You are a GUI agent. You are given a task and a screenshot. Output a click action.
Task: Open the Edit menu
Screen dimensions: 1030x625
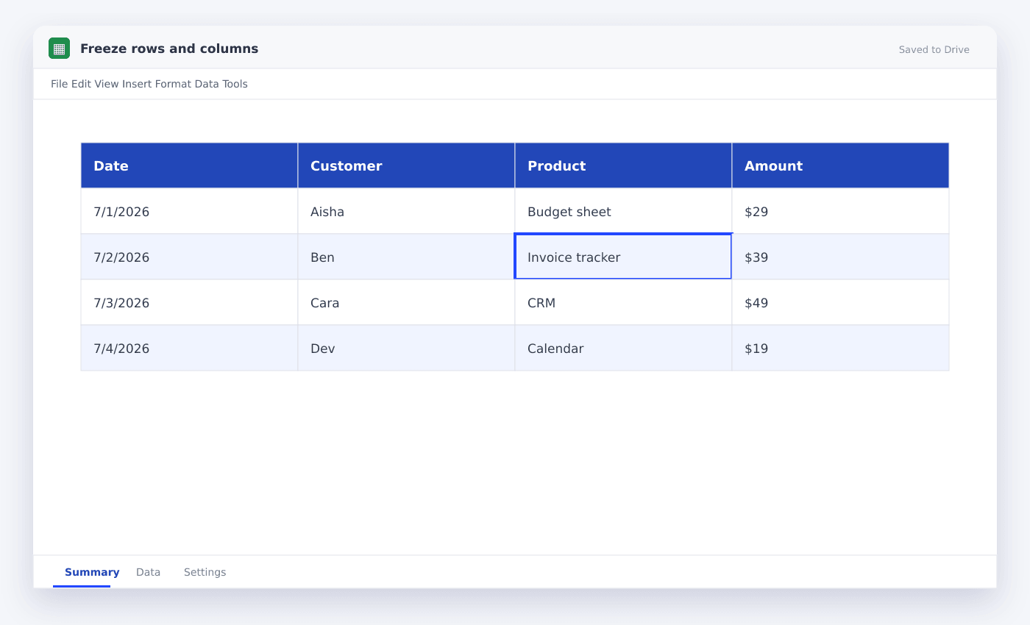[81, 84]
